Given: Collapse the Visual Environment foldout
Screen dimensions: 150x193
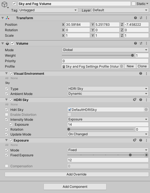Looking at the screenshot, I should 6,73.
